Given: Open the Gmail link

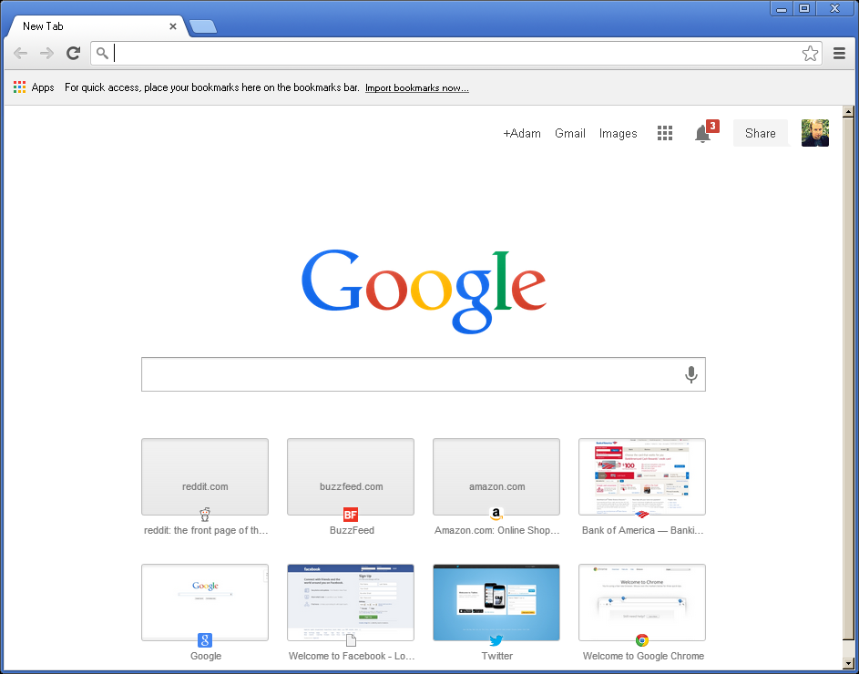Looking at the screenshot, I should pyautogui.click(x=569, y=133).
